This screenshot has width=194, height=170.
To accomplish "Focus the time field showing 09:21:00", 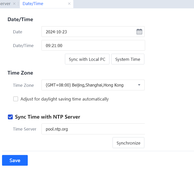I will pos(93,46).
